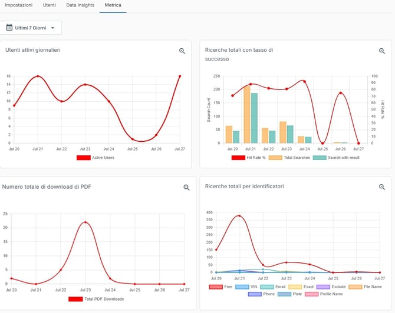Image resolution: width=395 pixels, height=313 pixels.
Task: Toggle the VIN series legend swatch
Action: [x=242, y=287]
